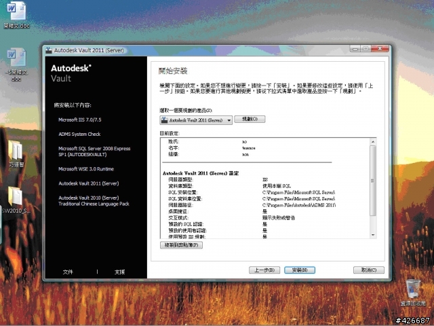Close the Autodesk Vault installer window

[380, 49]
